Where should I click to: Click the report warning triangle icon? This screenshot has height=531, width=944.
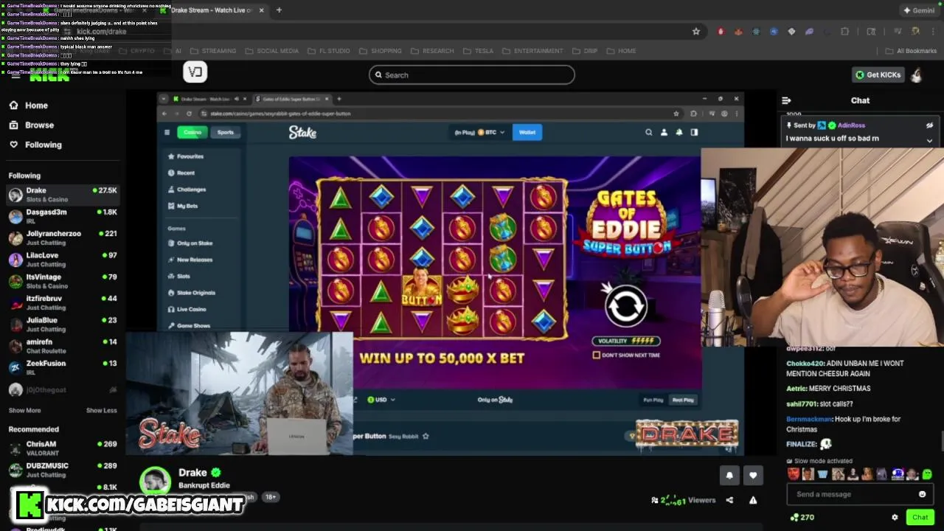[753, 500]
